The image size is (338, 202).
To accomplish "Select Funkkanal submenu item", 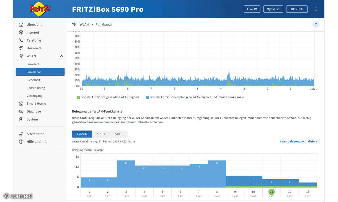I will click(x=40, y=72).
